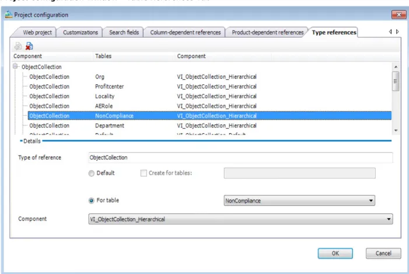
Task: Select the ObjectCollection Profitcenter row
Action: (x=209, y=87)
